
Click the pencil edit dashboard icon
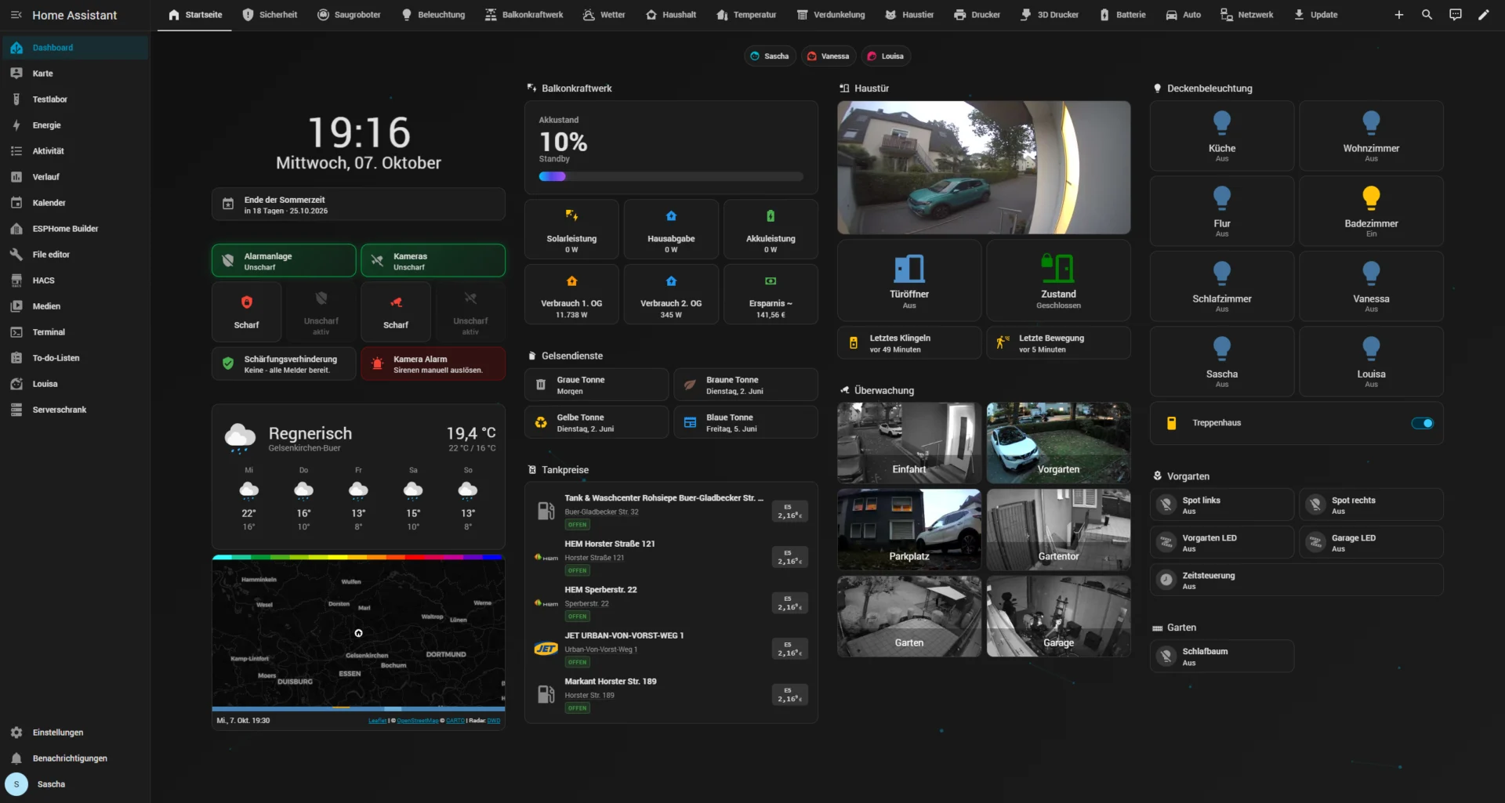coord(1483,15)
